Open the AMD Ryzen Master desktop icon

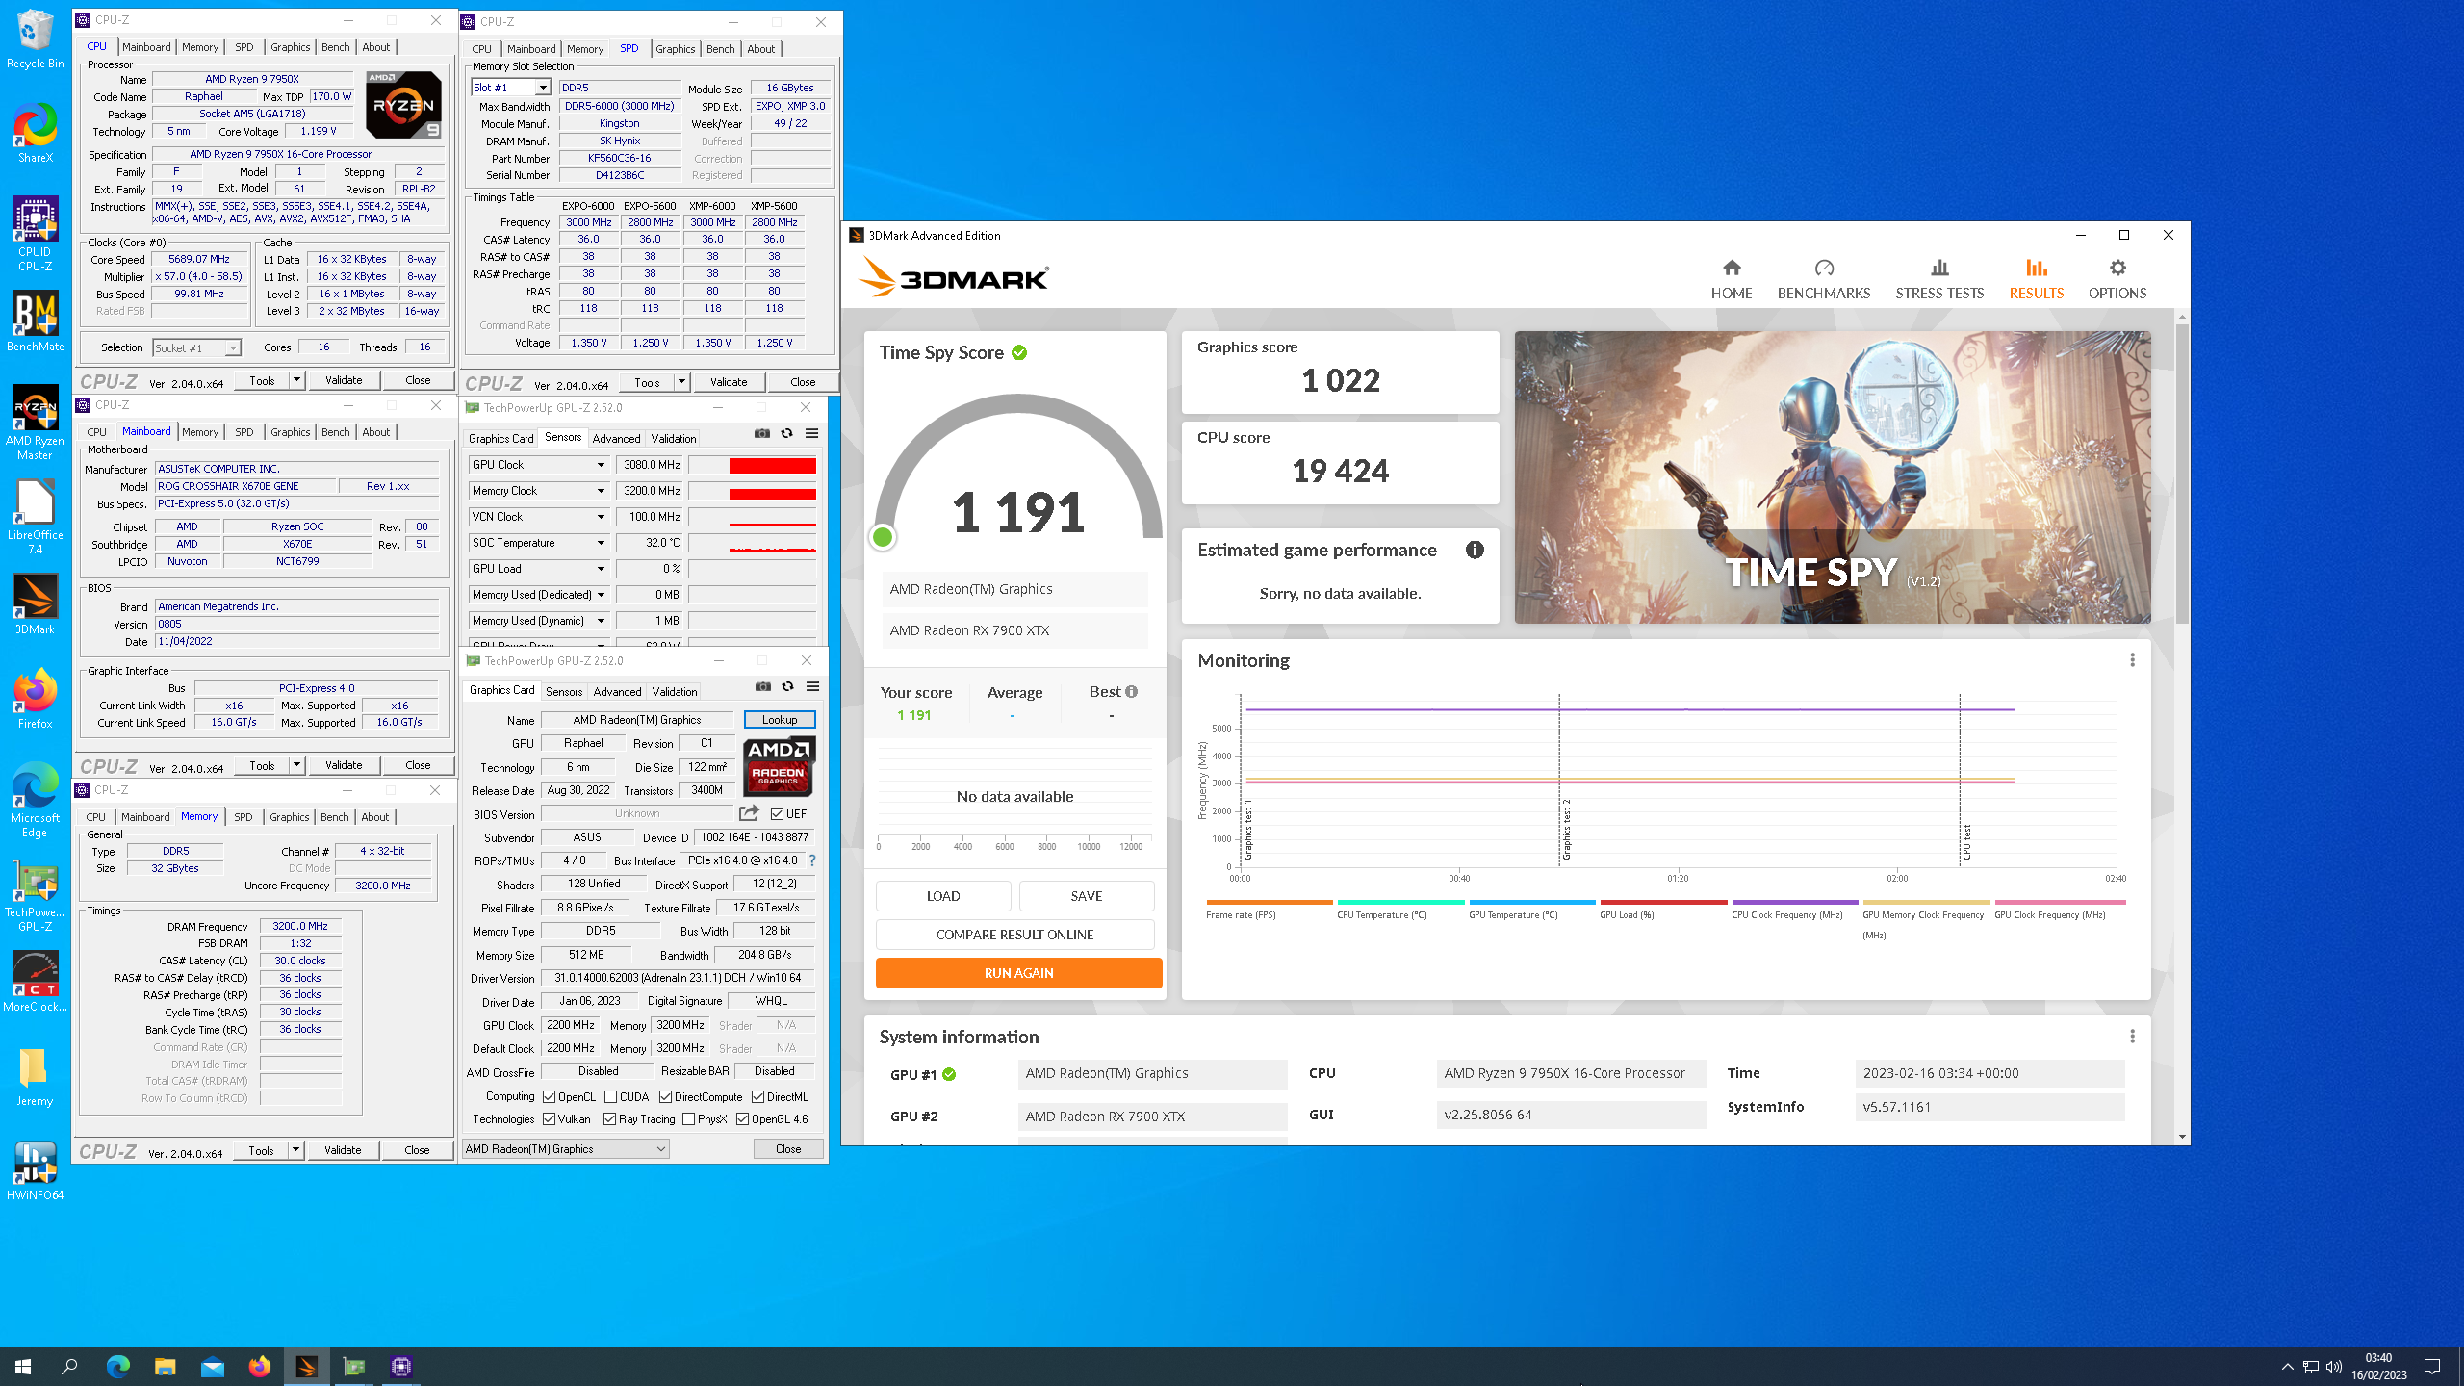click(35, 423)
